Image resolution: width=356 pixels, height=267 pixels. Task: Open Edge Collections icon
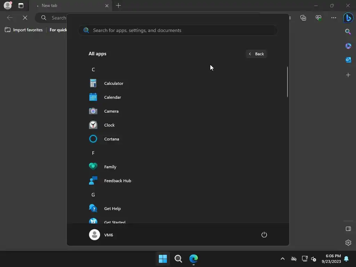303,18
